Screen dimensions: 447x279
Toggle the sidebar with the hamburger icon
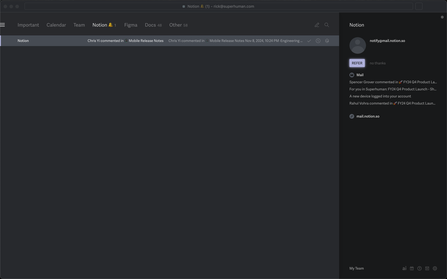pos(3,25)
